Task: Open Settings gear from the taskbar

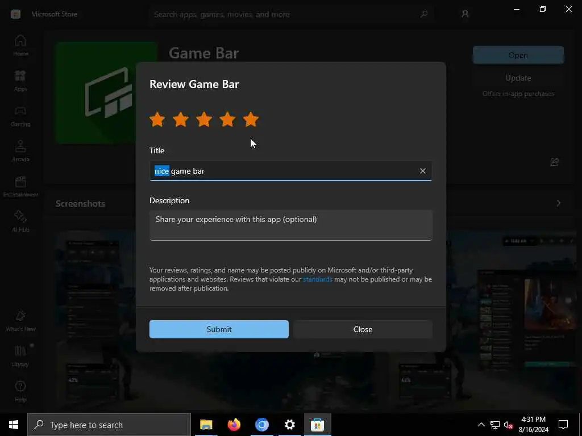Action: [289, 425]
